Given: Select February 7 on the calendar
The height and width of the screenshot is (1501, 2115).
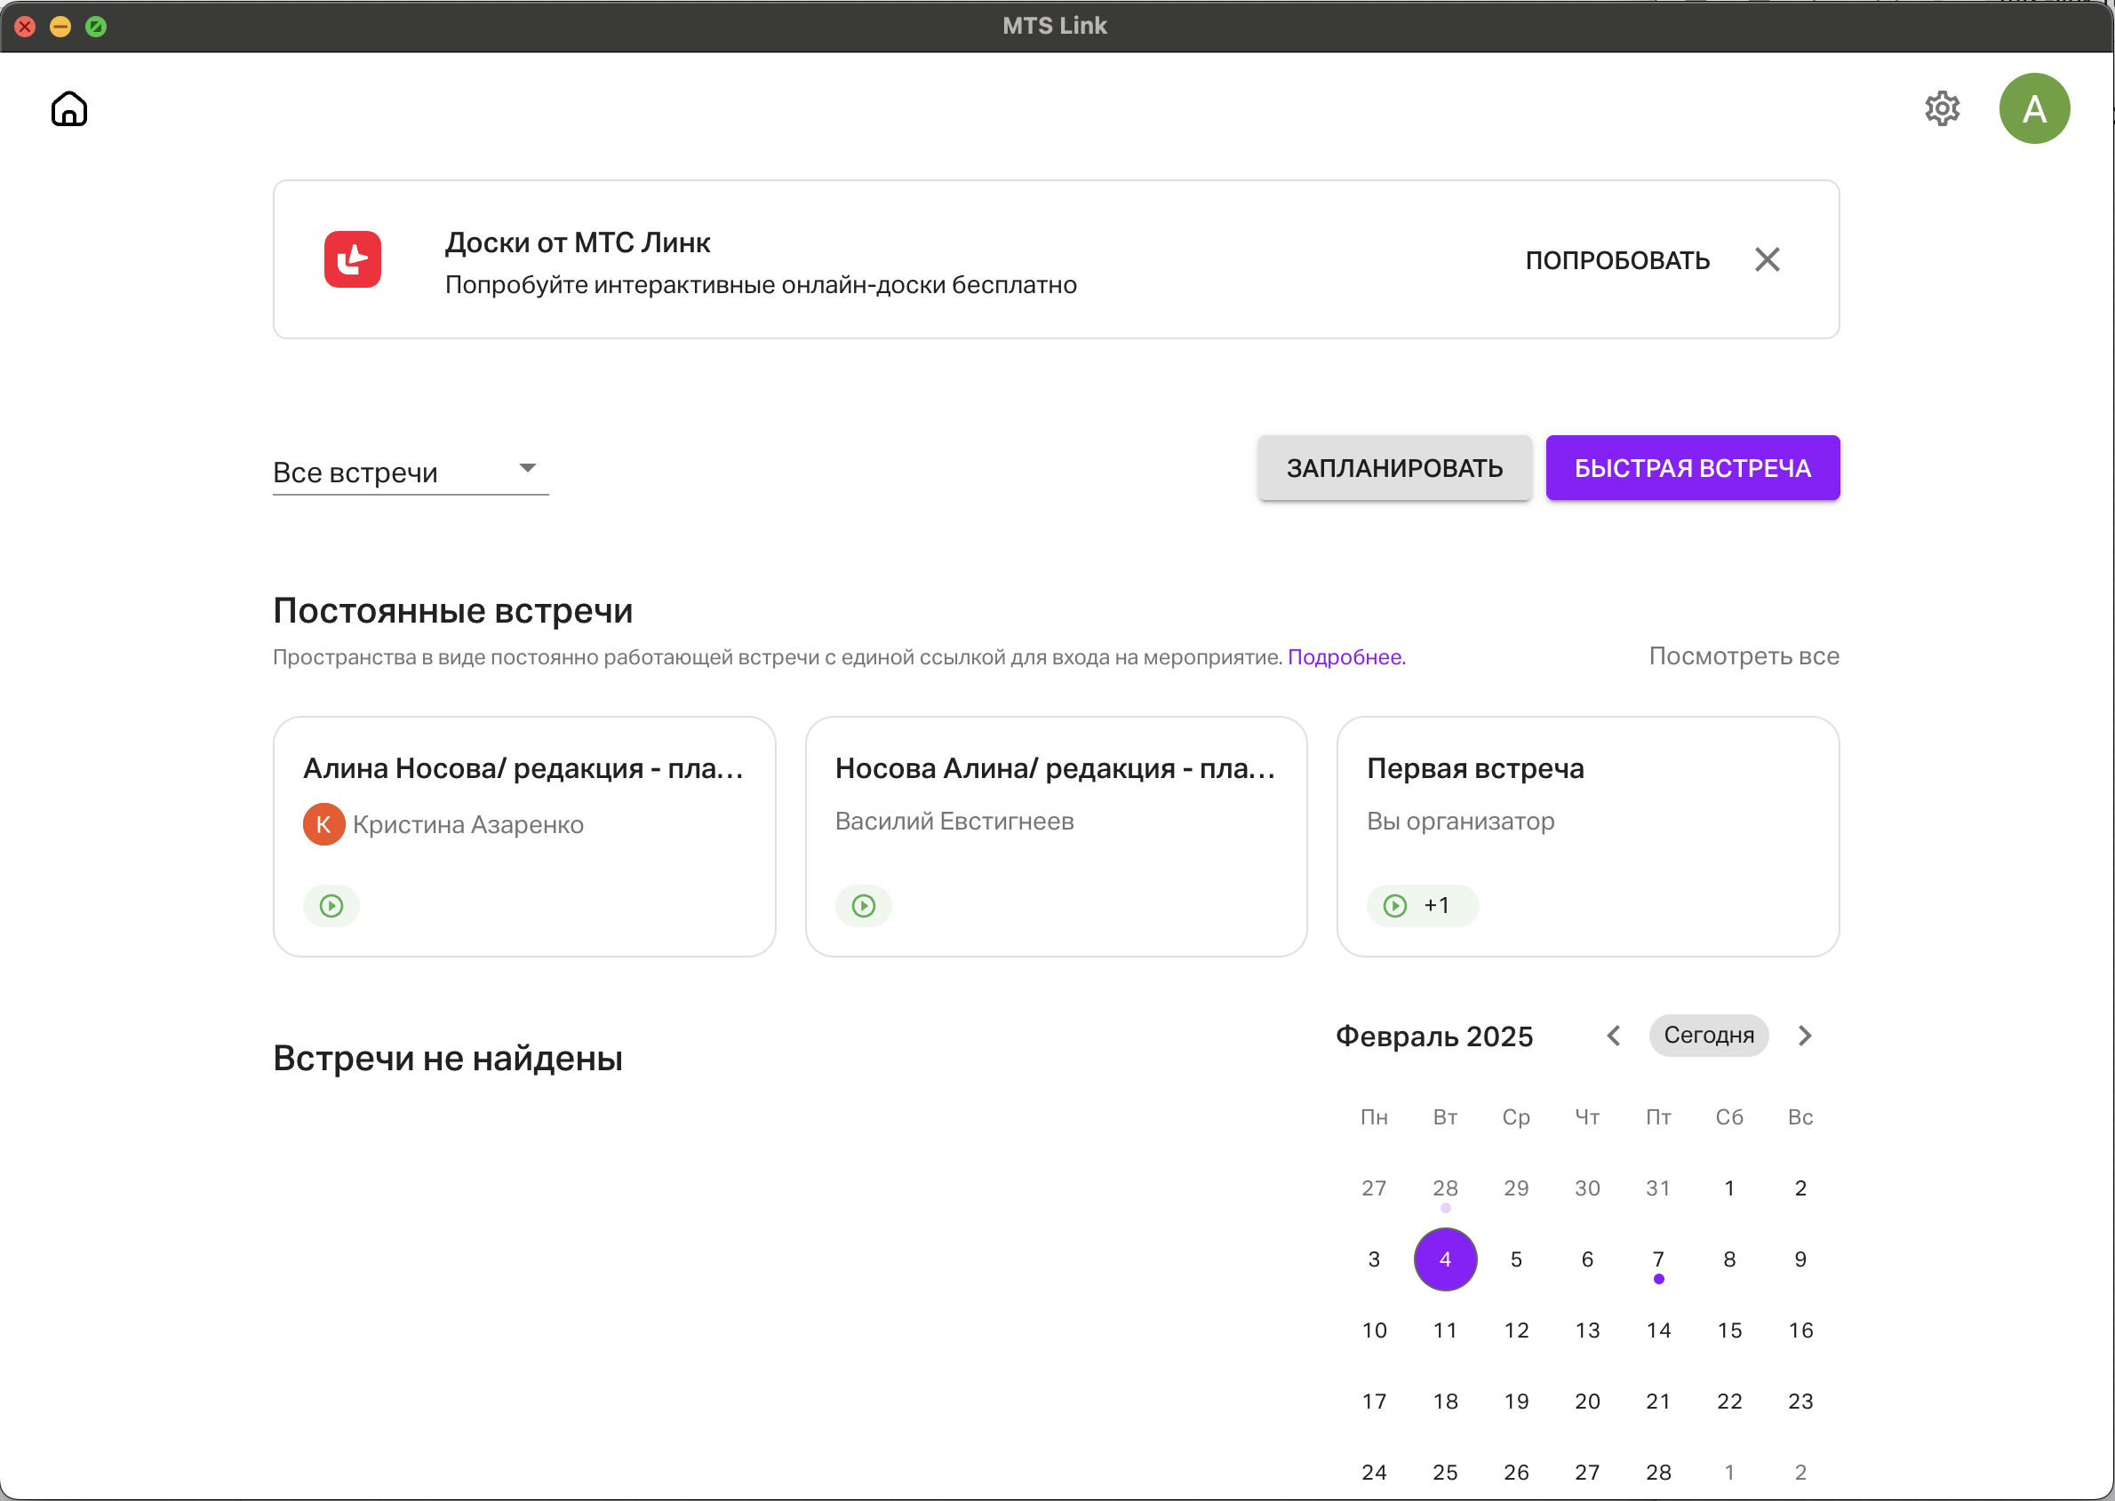Looking at the screenshot, I should [1658, 1259].
